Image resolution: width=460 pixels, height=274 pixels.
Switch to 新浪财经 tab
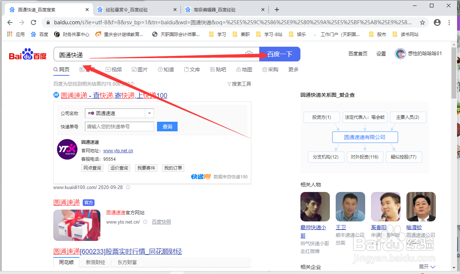click(96, 262)
